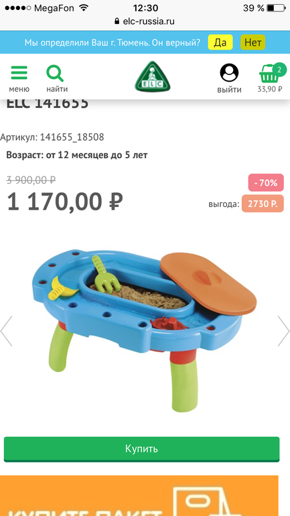The height and width of the screenshot is (516, 290).
Task: Tap the user profile icon
Action: click(x=229, y=73)
